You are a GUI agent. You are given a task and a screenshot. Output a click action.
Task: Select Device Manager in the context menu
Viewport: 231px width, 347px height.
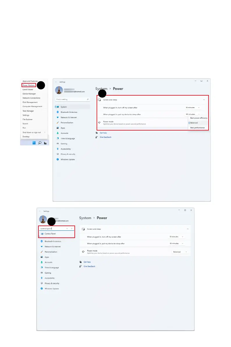point(29,94)
